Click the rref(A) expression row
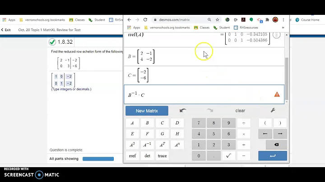 click(204, 40)
